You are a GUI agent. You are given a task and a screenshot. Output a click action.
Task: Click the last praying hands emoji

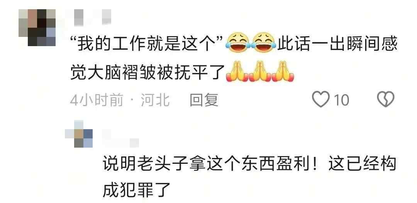tap(283, 72)
